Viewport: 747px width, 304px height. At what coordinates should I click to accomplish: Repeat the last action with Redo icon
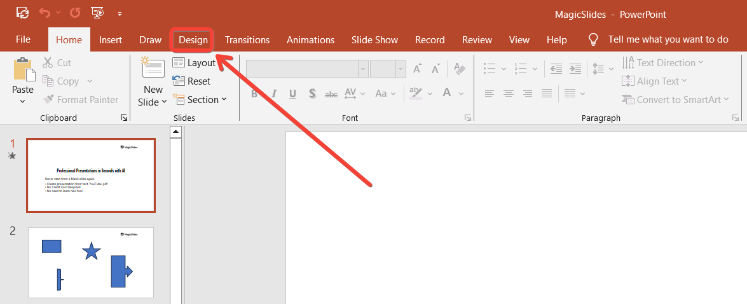(x=75, y=13)
